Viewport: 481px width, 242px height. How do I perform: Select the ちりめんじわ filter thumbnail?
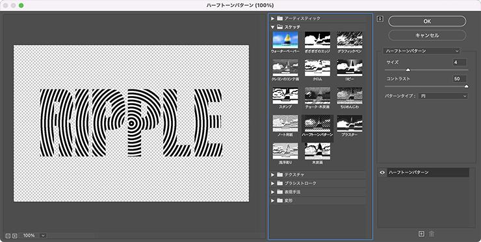coord(350,95)
